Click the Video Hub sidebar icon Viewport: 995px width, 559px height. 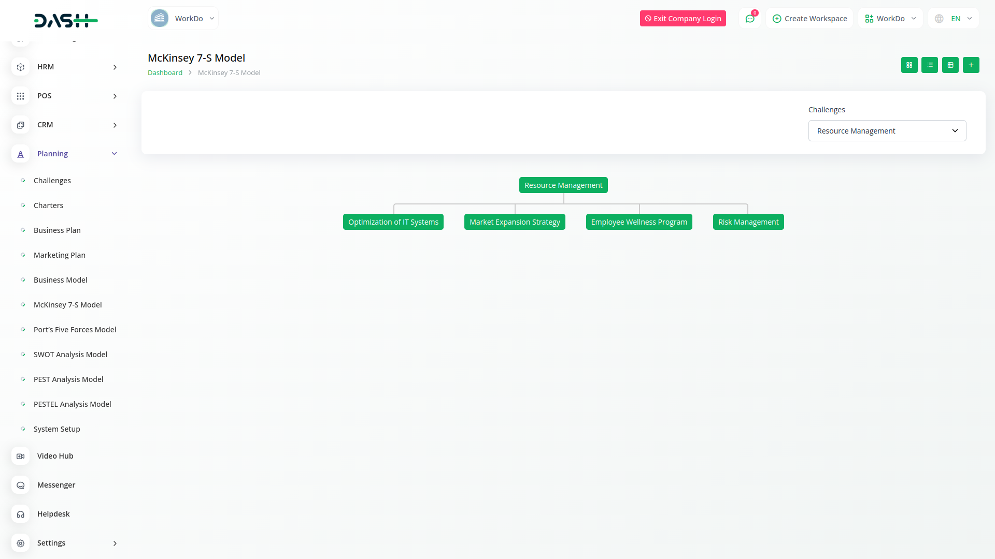[21, 456]
